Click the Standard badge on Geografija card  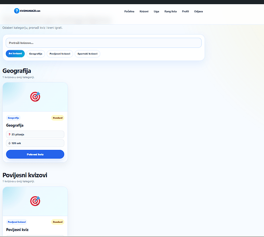(x=57, y=118)
